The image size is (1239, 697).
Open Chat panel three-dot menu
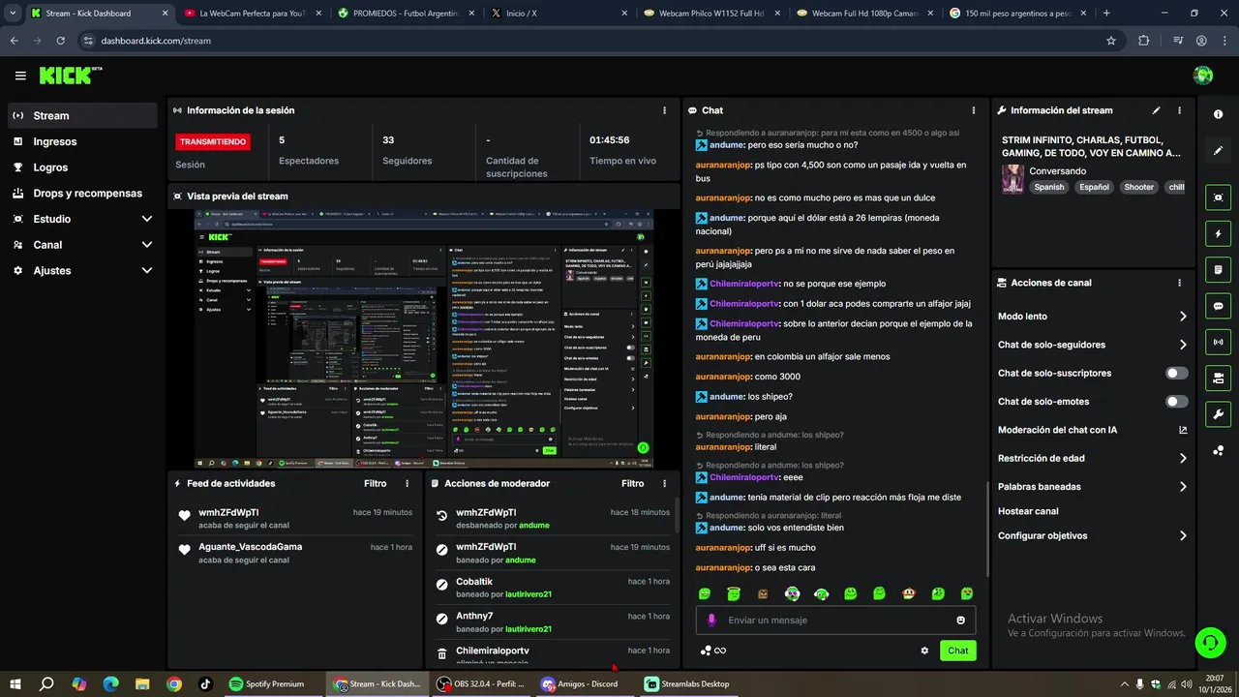click(974, 110)
